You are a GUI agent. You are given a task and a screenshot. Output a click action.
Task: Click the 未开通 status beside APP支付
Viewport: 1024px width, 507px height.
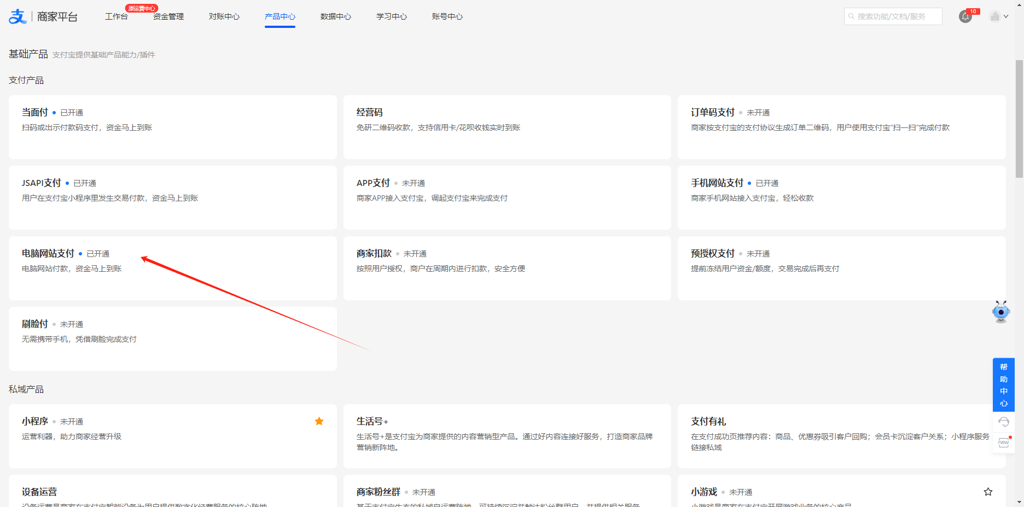coord(414,183)
